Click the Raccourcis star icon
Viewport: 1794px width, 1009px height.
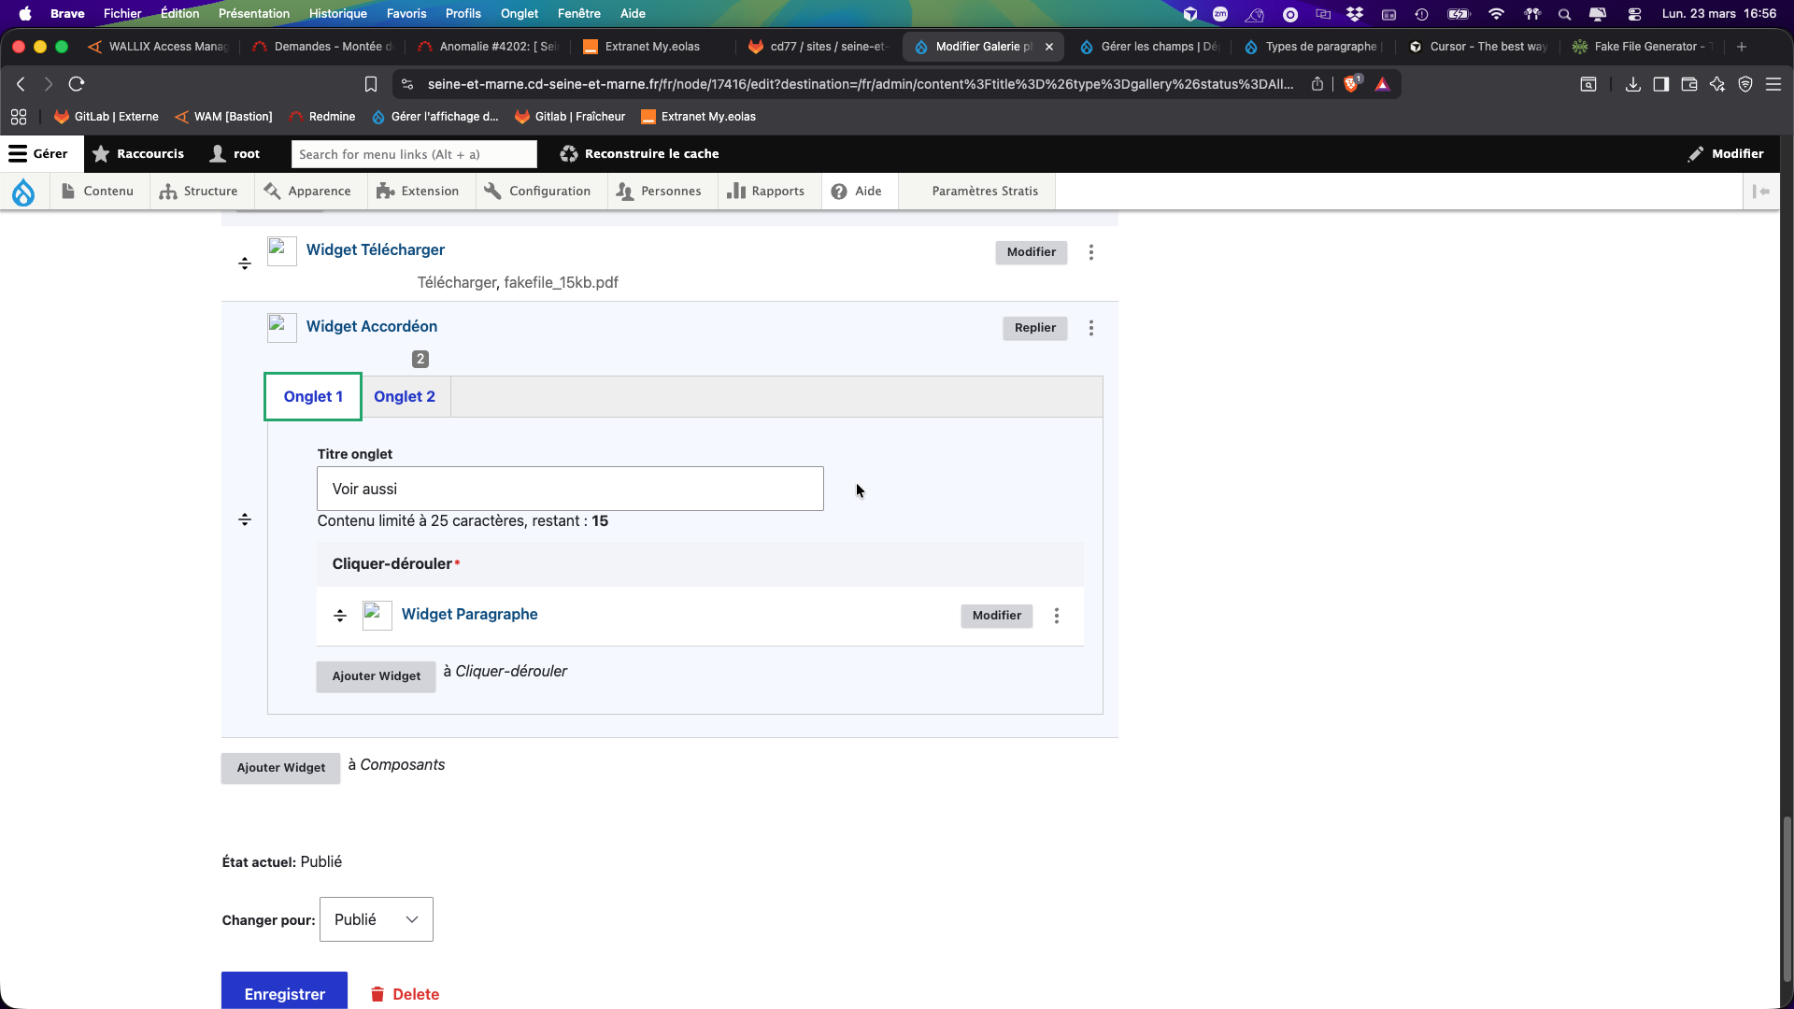(101, 154)
